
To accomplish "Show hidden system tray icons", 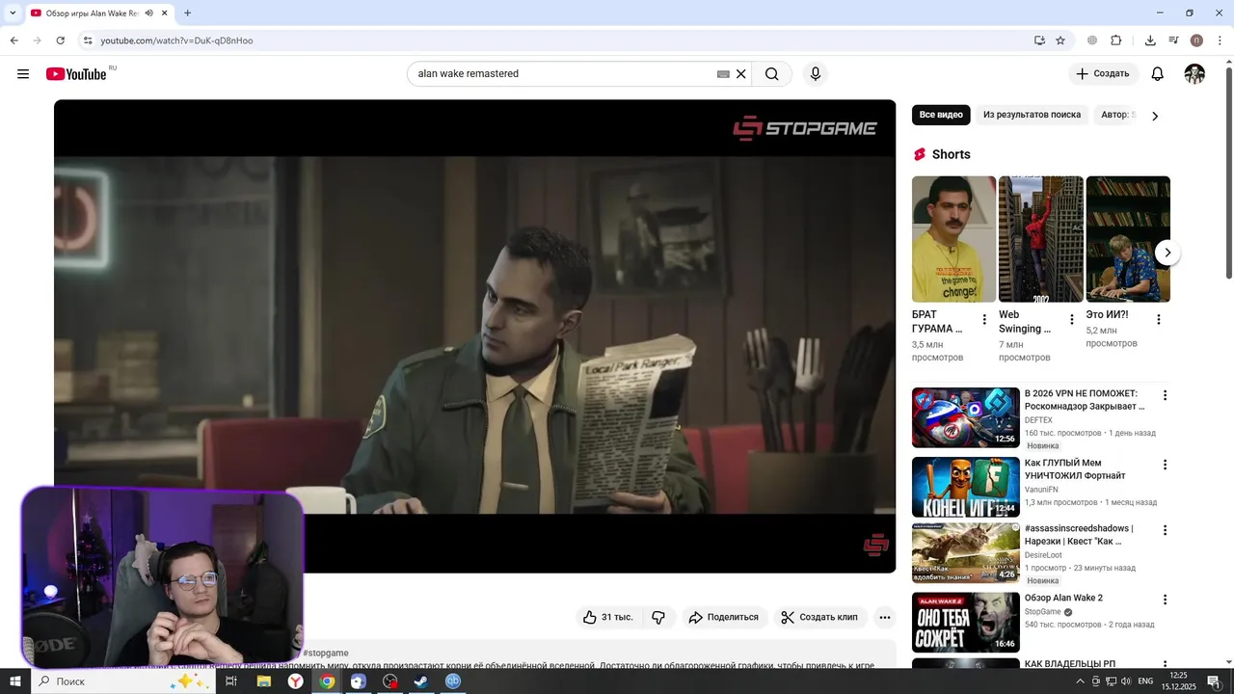I will coord(1080,681).
